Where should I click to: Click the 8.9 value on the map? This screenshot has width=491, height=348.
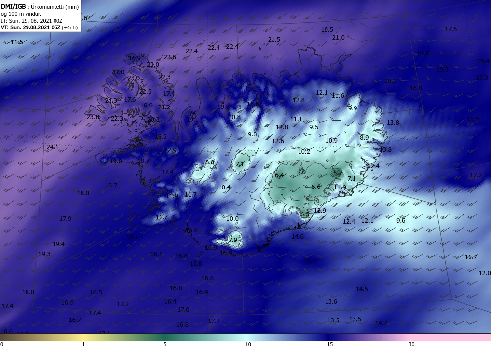364,138
